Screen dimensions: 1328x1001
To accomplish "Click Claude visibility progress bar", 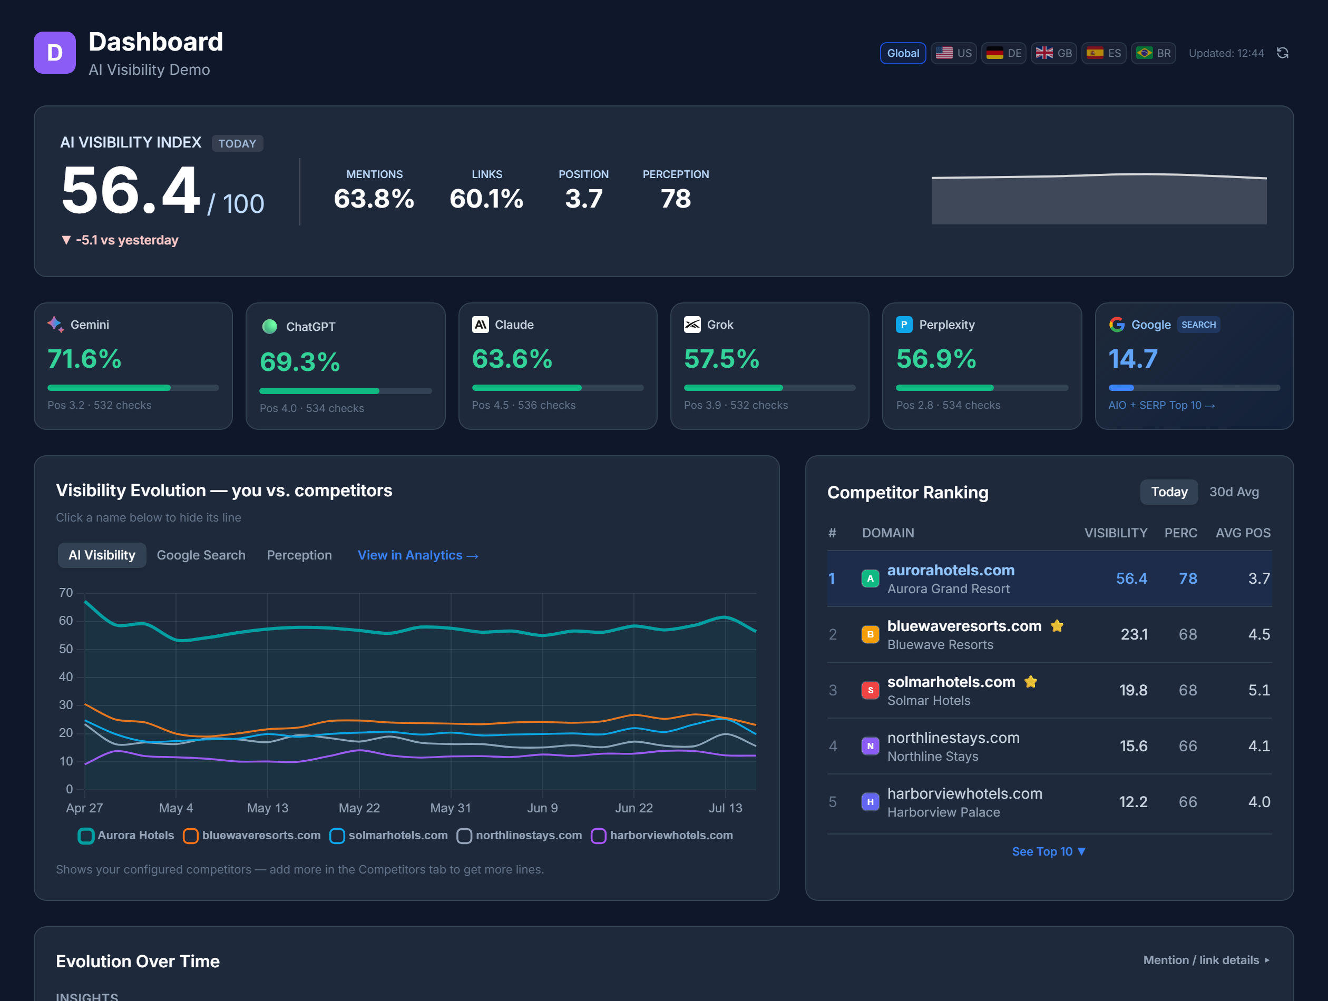I will (x=558, y=388).
